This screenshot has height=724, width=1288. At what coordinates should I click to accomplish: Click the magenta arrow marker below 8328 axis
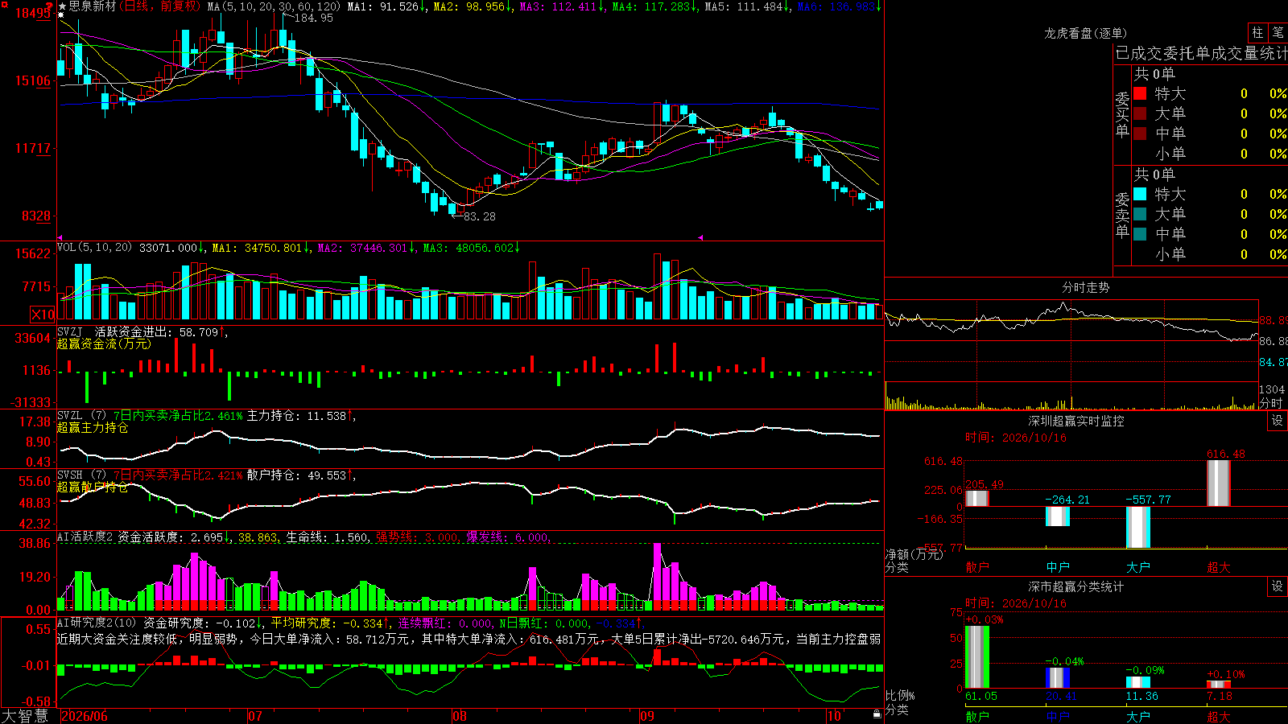tap(60, 237)
